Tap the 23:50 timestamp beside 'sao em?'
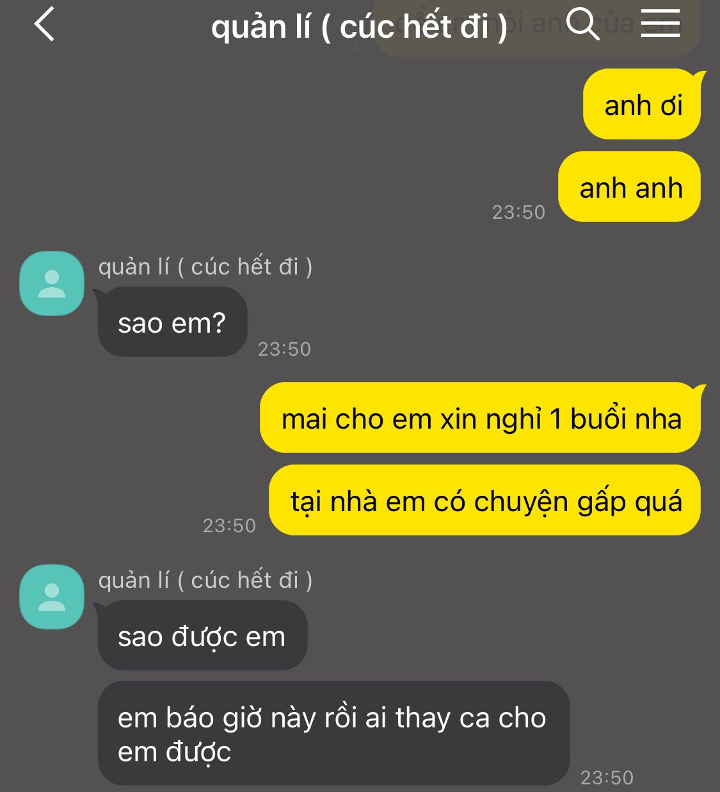Viewport: 720px width, 792px height. click(x=284, y=349)
